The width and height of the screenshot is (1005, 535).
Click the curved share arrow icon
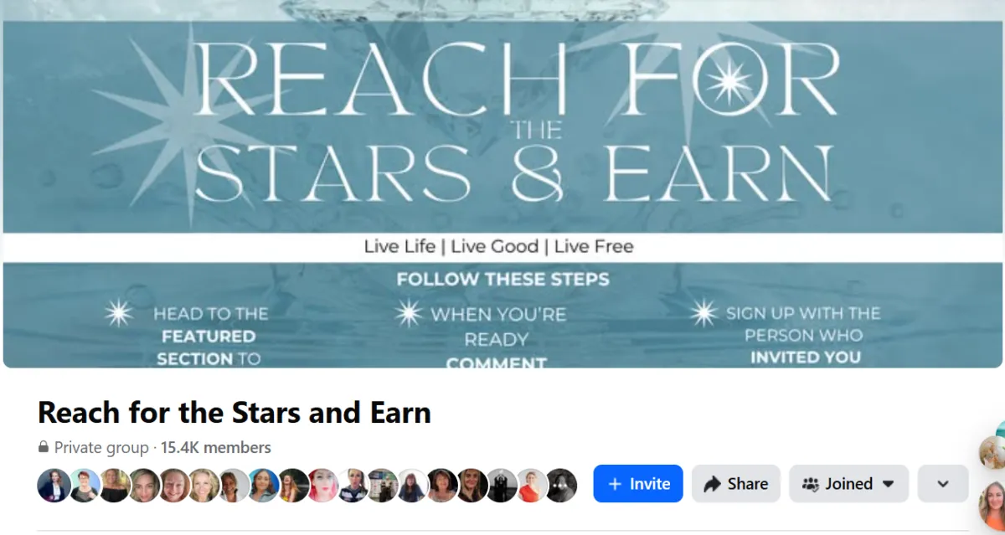coord(713,484)
